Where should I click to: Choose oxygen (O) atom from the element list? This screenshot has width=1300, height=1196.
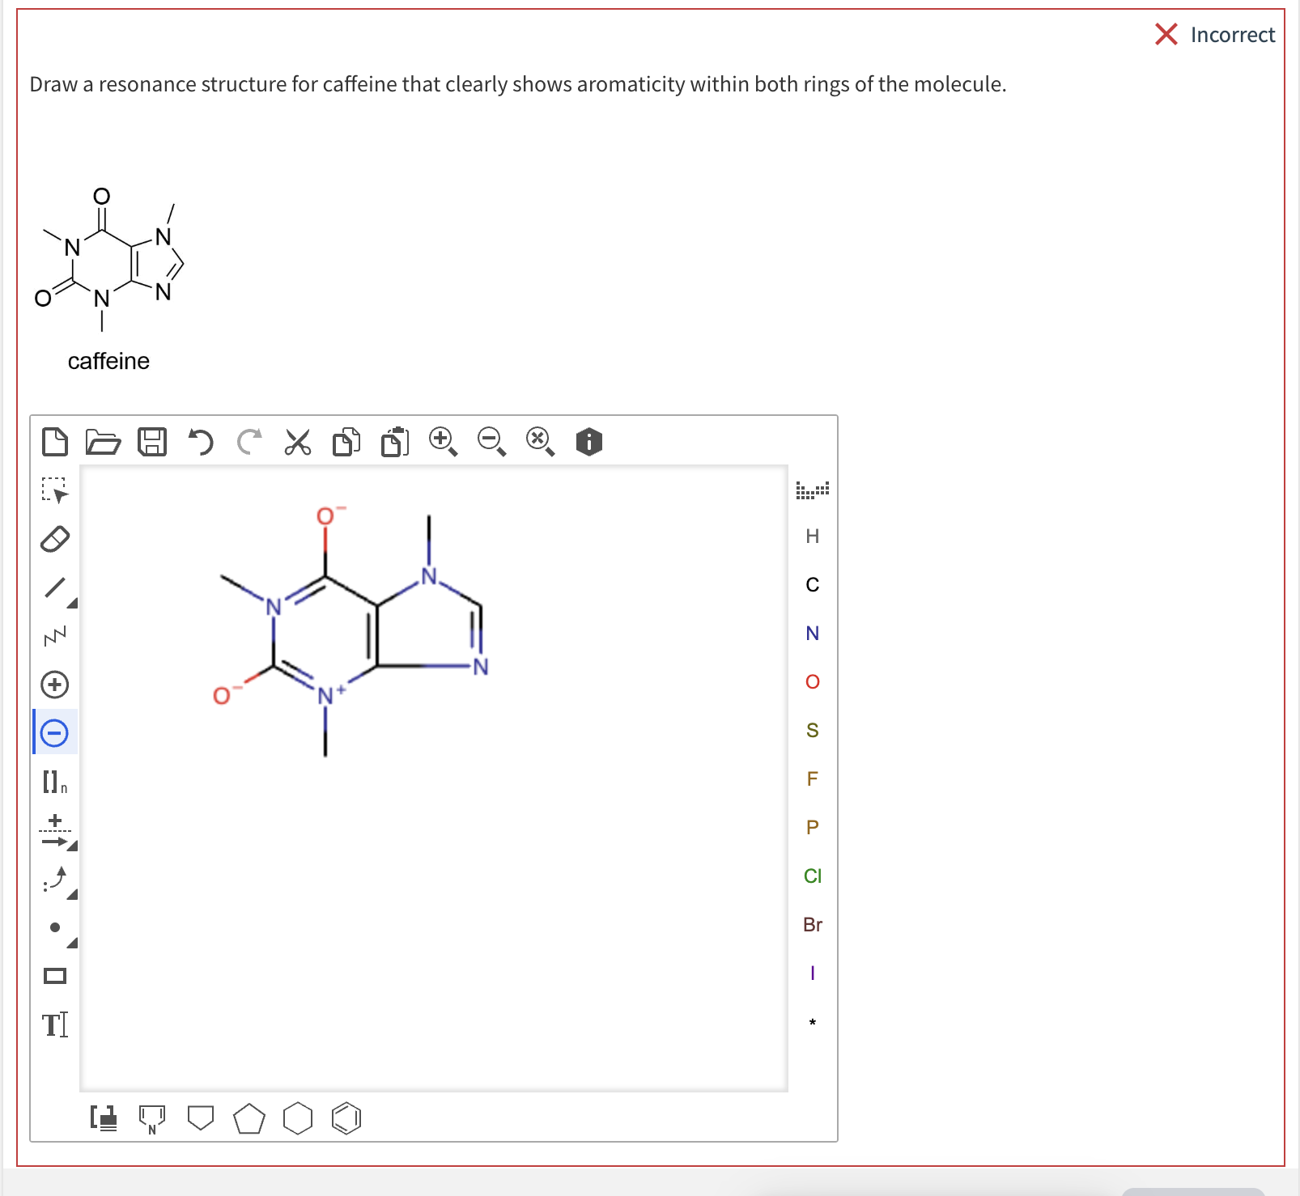click(x=813, y=682)
